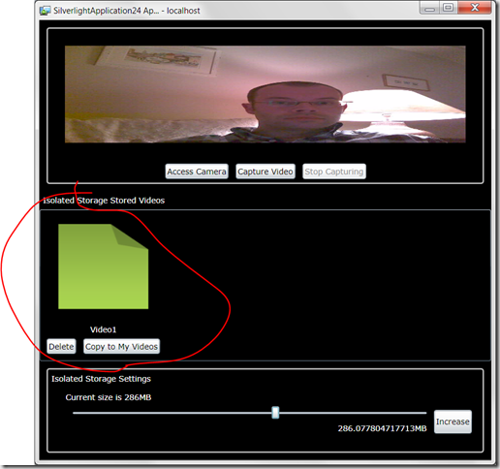The height and width of the screenshot is (469, 500).
Task: Click the slider track right of the thumb
Action: pyautogui.click(x=353, y=413)
